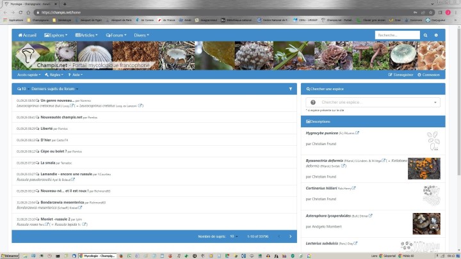Open topic Un genre nouveau...

58,100
